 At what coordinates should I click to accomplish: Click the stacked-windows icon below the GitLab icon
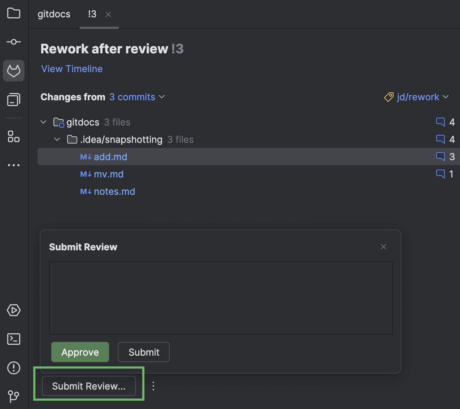click(13, 100)
